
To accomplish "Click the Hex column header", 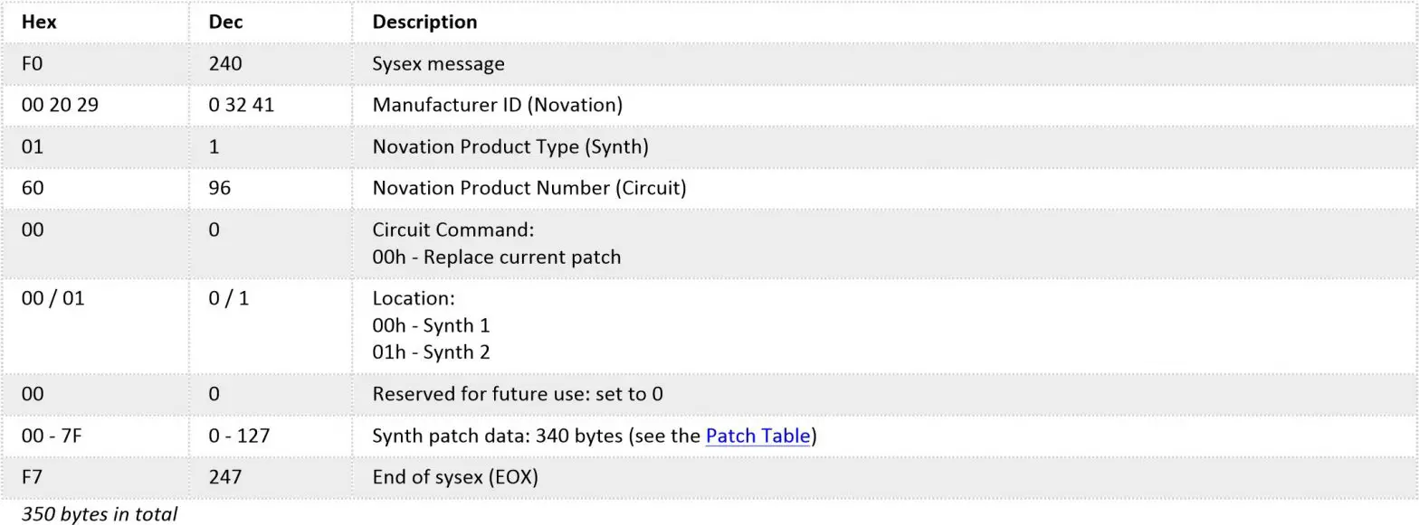I will [39, 22].
